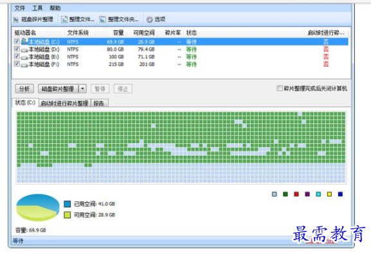Viewport: 371px width, 254px height.
Task: Enable 碎片整理完成后关闭计算机 checkbox
Action: (280, 89)
